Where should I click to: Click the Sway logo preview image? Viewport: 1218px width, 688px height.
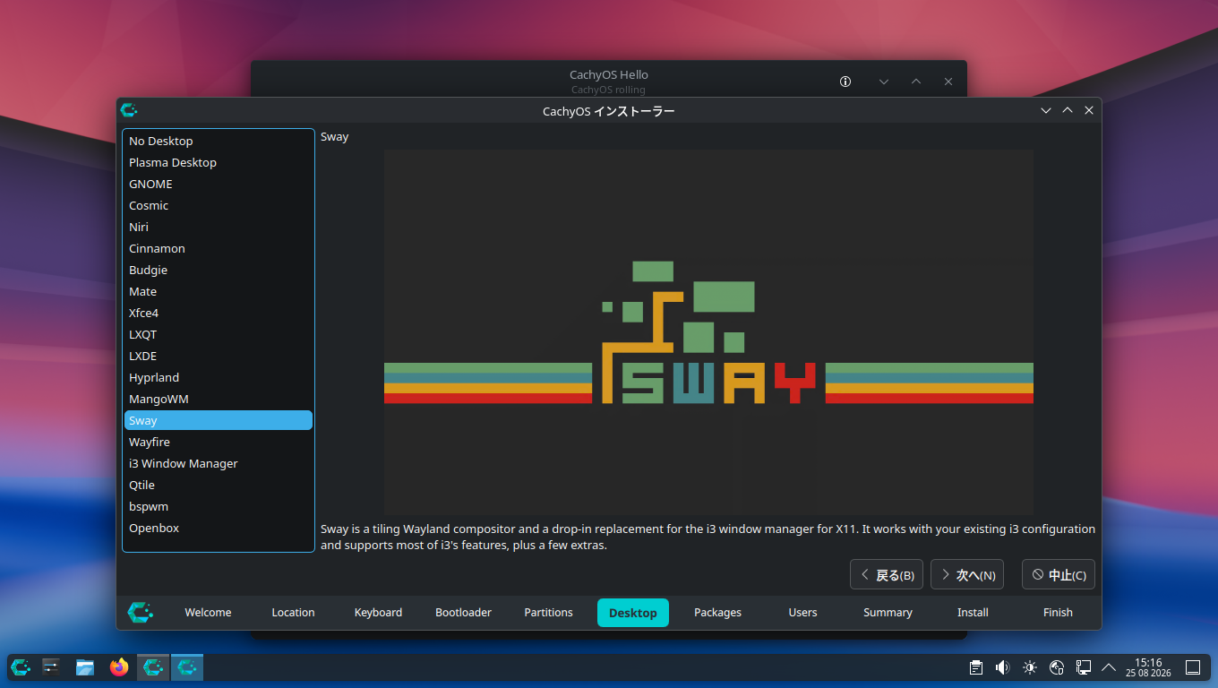[708, 332]
